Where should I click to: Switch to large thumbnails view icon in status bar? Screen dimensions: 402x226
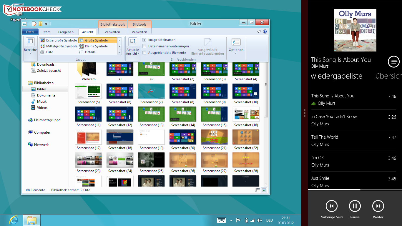coord(264,190)
